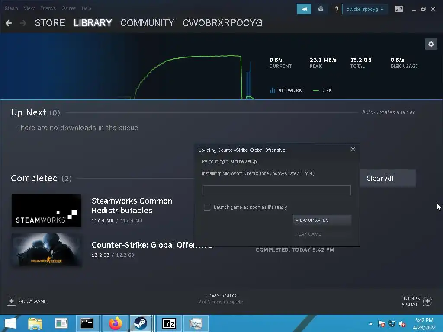Open 7-Zip from the taskbar
Viewport: 443px width, 332px height.
pyautogui.click(x=169, y=323)
